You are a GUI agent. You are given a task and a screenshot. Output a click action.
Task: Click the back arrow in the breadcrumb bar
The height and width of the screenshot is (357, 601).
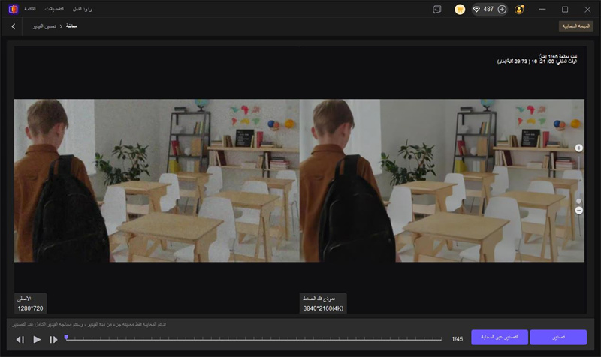(13, 26)
